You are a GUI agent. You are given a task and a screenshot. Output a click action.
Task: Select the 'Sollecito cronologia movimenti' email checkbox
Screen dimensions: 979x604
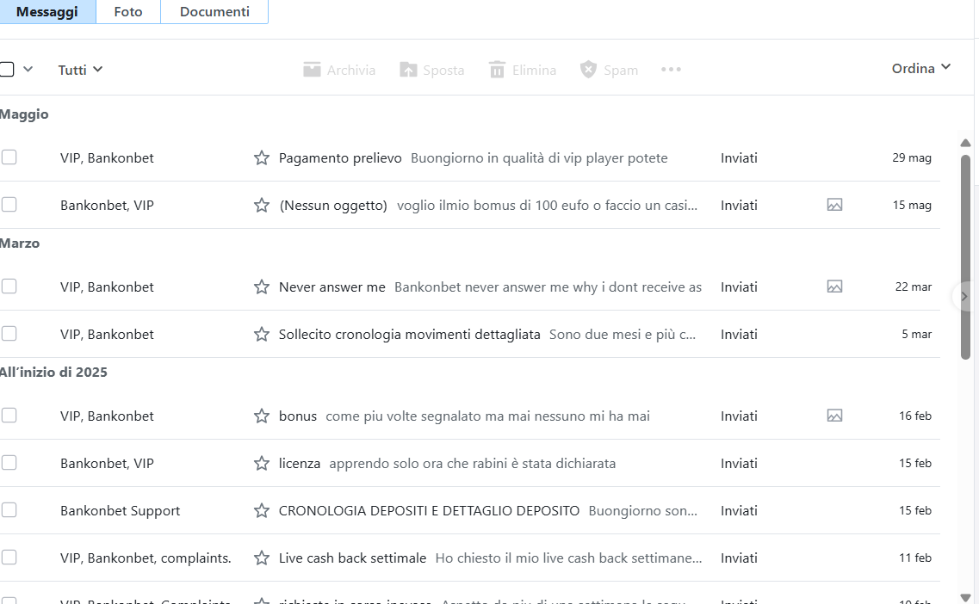pos(9,334)
